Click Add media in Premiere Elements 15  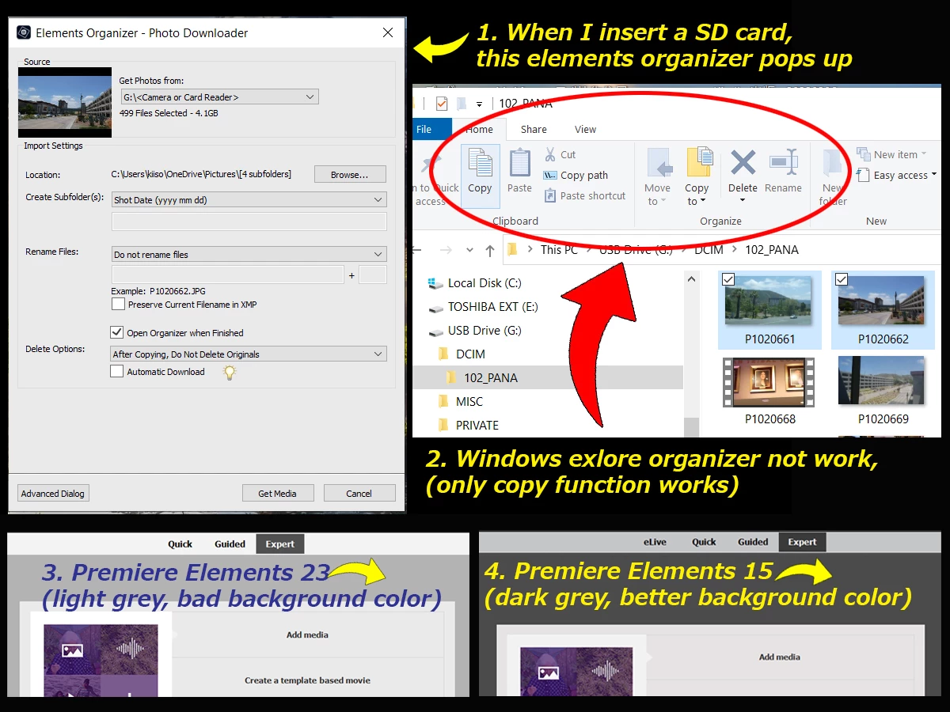[x=780, y=657]
